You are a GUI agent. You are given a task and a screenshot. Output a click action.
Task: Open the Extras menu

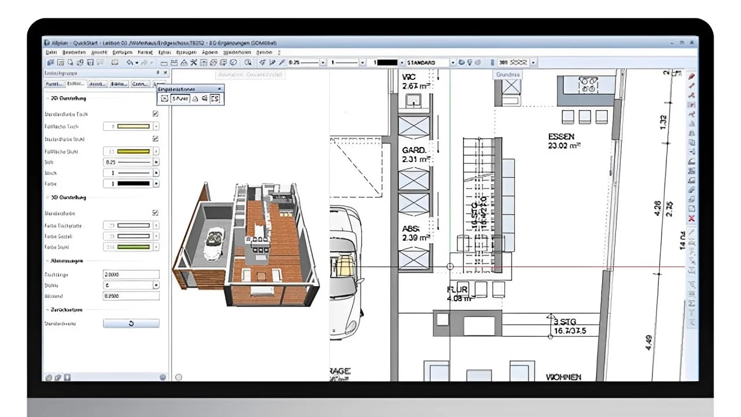(x=164, y=52)
